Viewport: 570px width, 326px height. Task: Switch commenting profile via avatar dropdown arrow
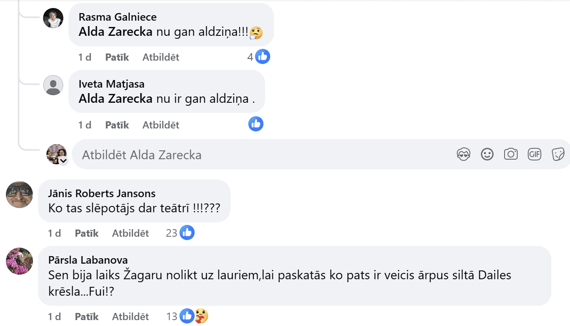click(63, 161)
